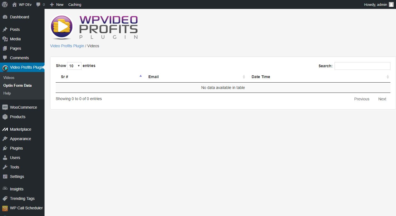Open the sidebar Comments menu label
The image size is (396, 216).
point(19,58)
